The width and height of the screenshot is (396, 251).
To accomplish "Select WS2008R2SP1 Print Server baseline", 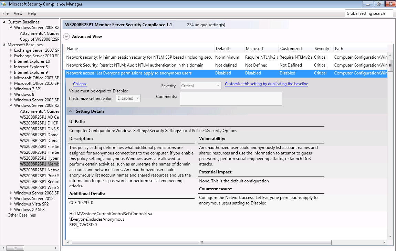I will coord(39,175).
